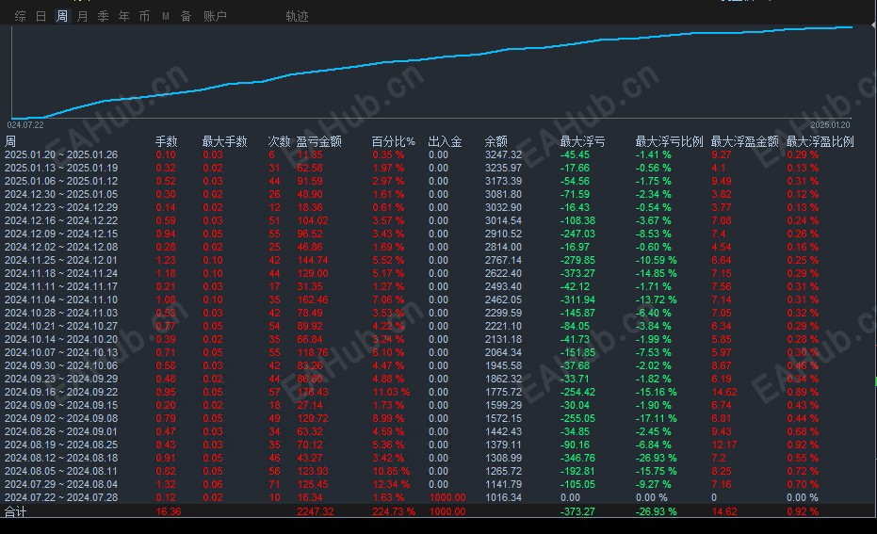Click the blue equity curve chart
The width and height of the screenshot is (877, 534).
coord(430,72)
